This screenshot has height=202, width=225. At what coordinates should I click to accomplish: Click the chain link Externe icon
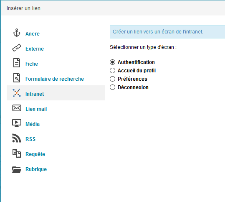(17, 48)
